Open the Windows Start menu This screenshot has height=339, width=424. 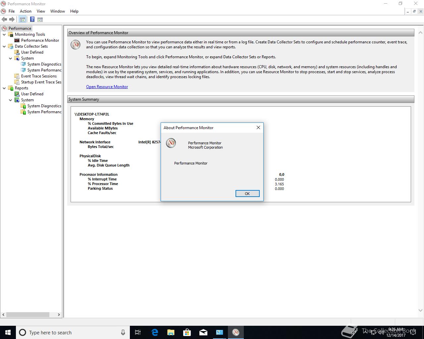(8, 332)
